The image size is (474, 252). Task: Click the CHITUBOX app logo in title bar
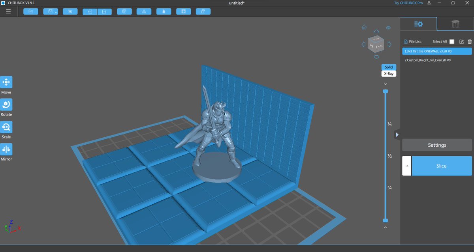(x=4, y=3)
